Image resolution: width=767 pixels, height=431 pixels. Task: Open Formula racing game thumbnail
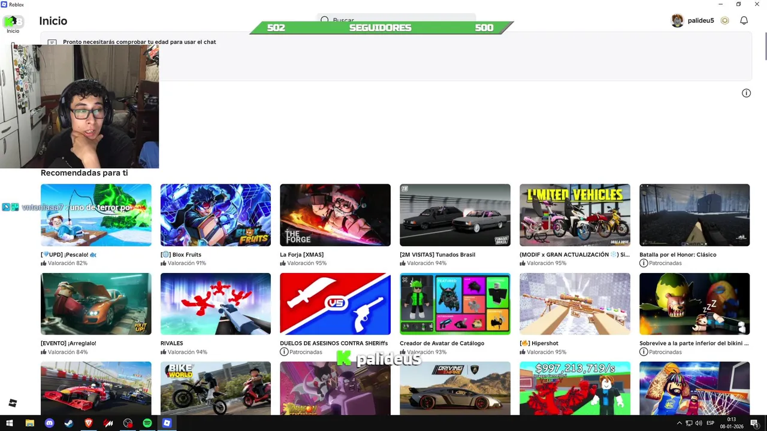(x=96, y=388)
